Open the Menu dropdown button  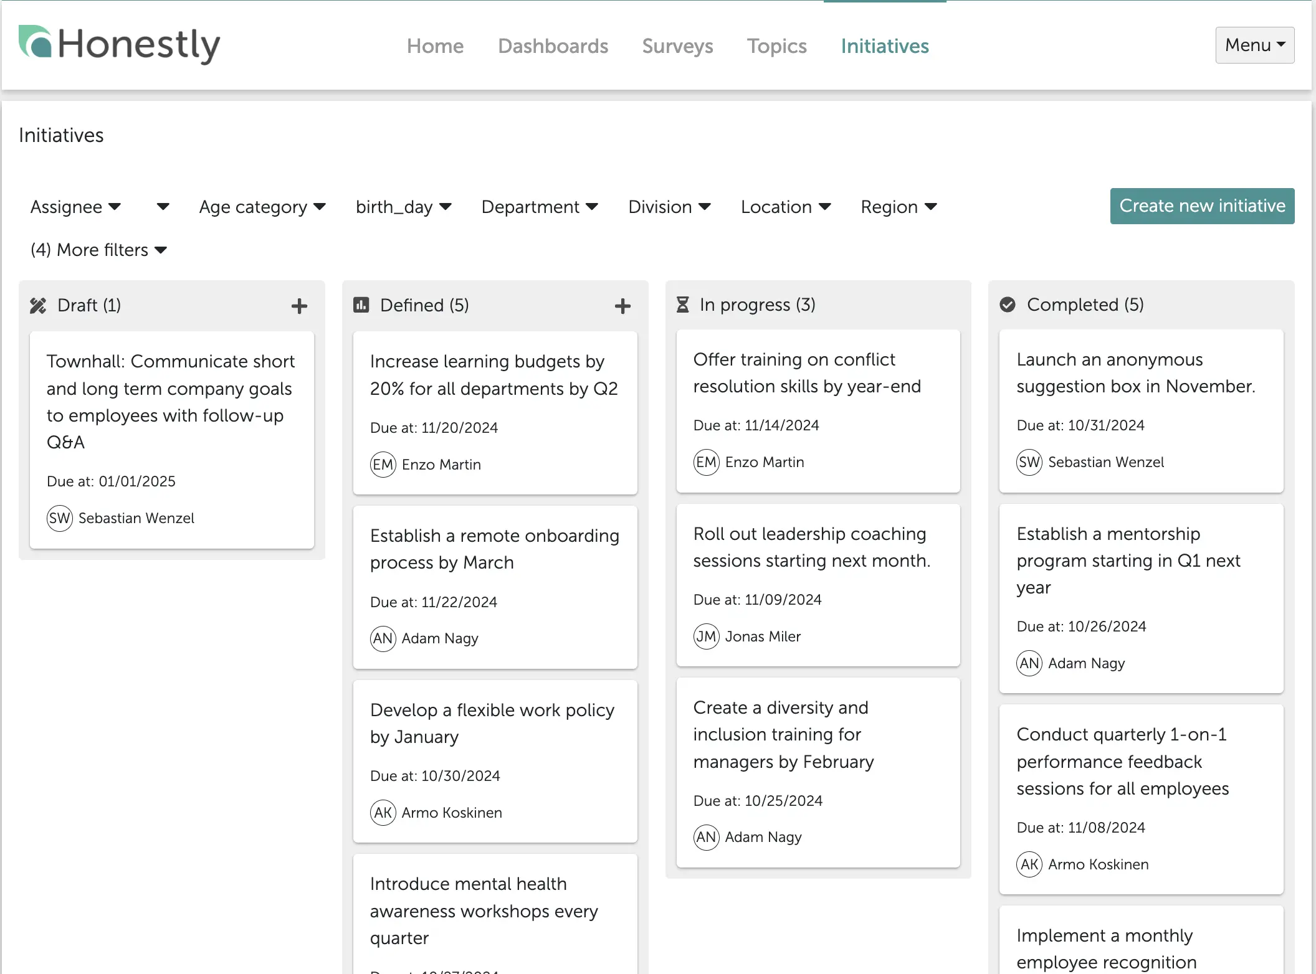click(1255, 45)
